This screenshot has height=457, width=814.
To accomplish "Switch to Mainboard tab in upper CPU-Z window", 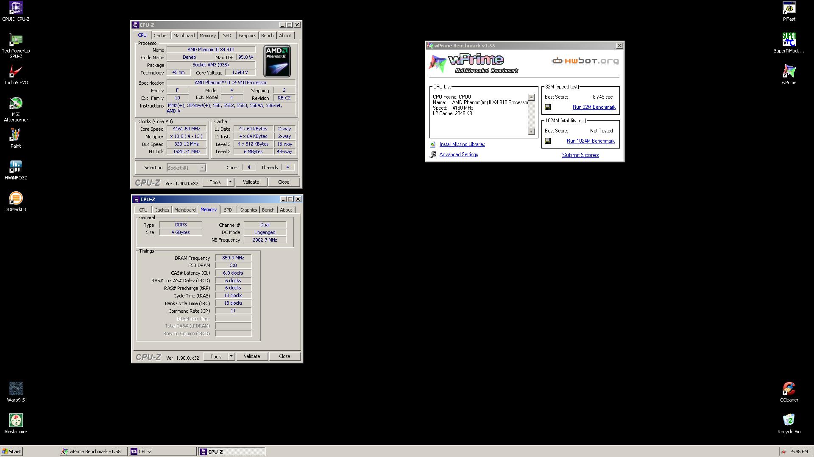I will coord(184,36).
